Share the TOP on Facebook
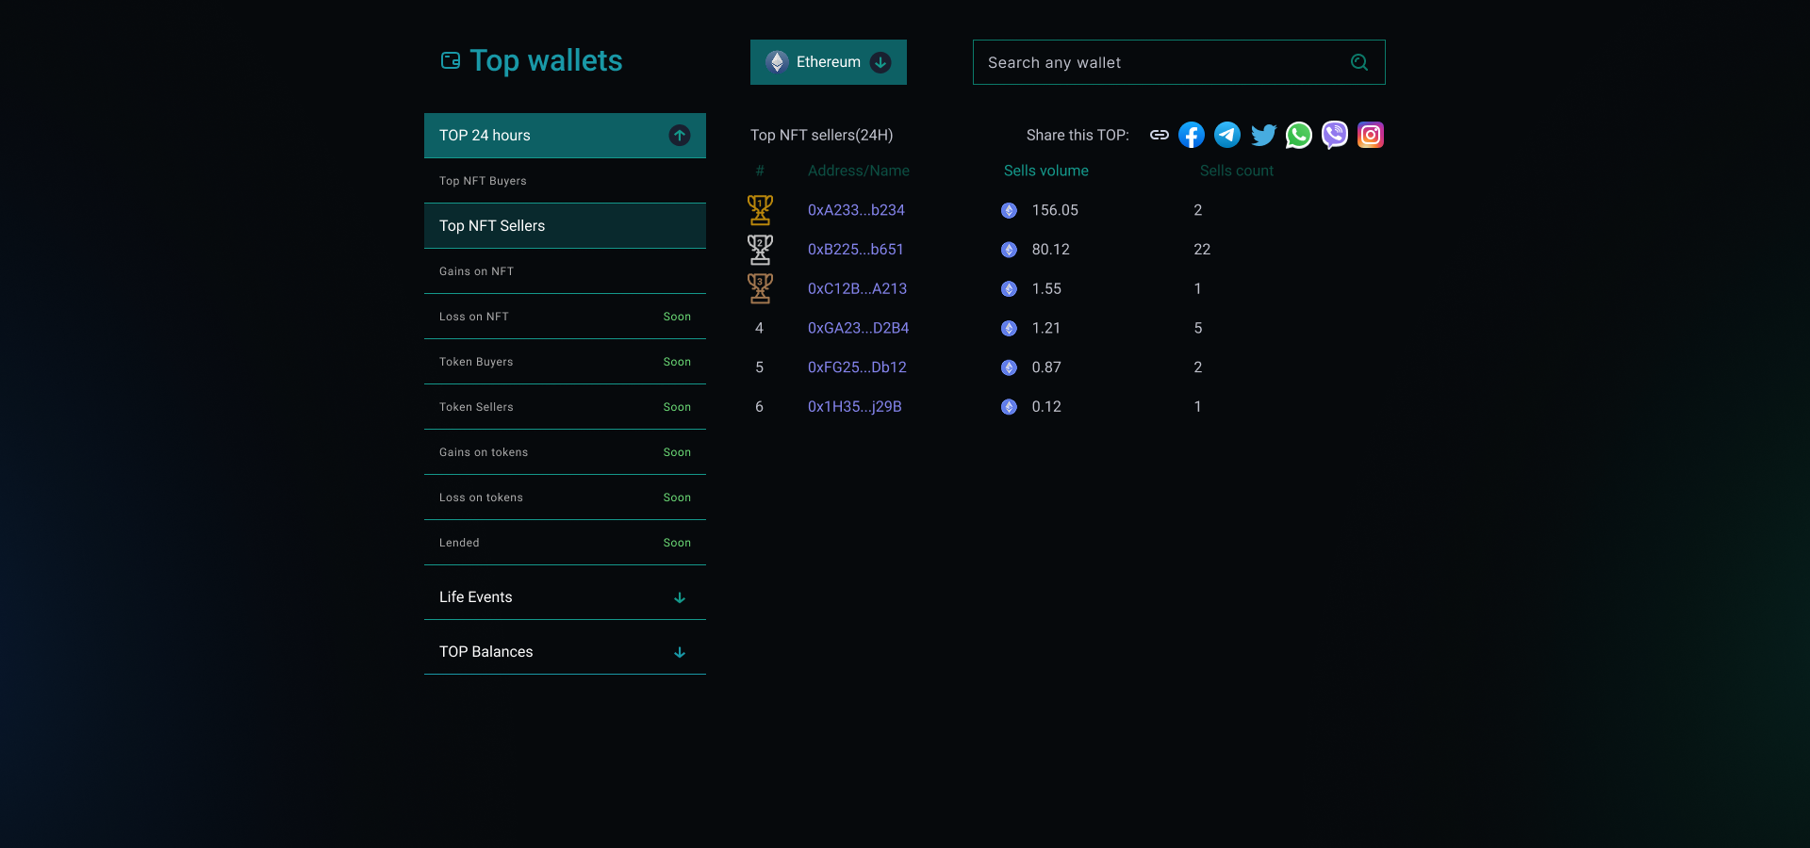1810x848 pixels. coord(1191,135)
